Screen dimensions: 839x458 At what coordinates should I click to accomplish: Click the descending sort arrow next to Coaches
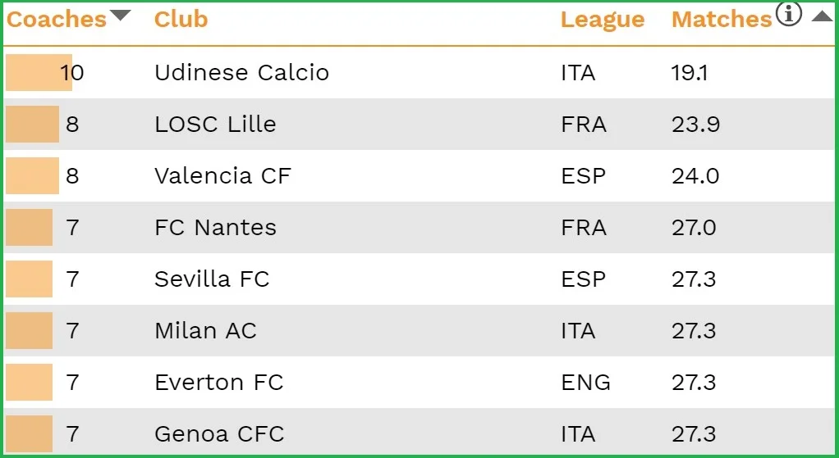click(x=120, y=15)
